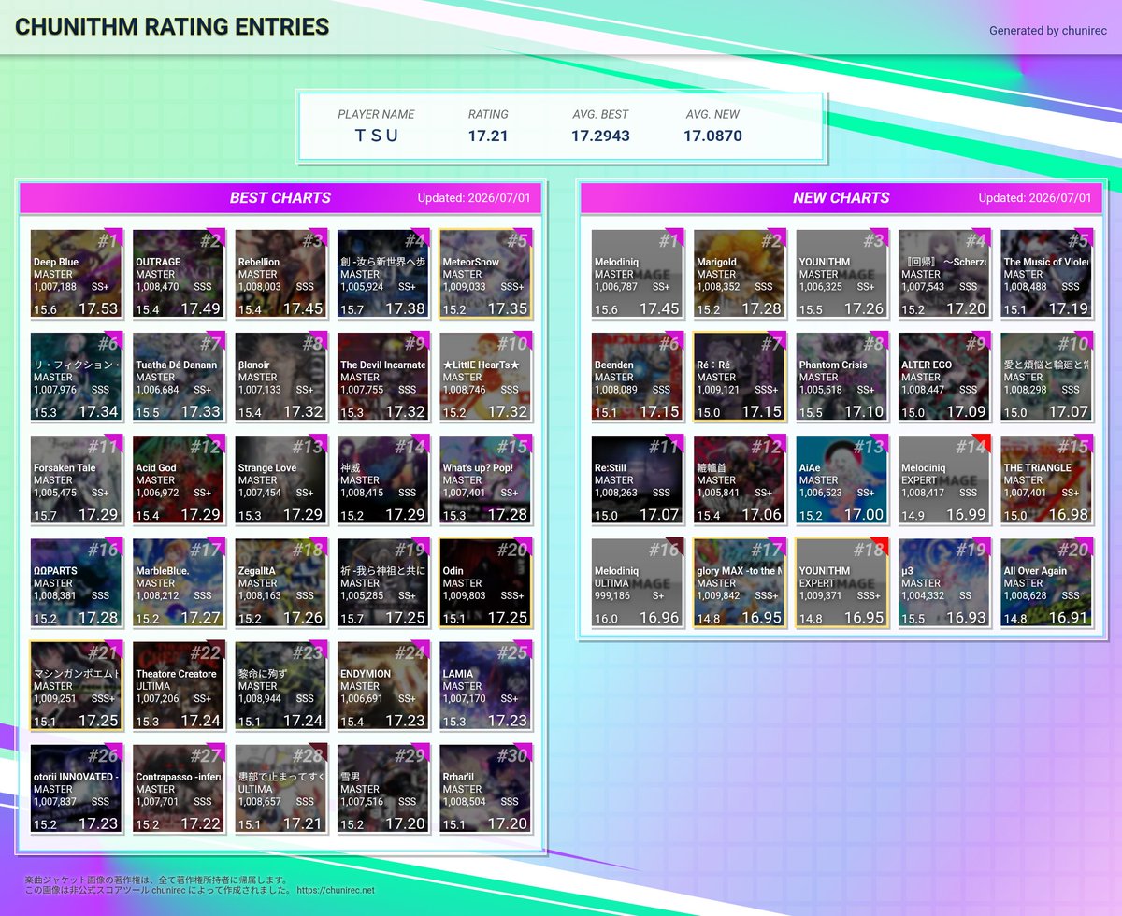Open the Re:Still chart card
The image size is (1122, 916).
coord(637,479)
